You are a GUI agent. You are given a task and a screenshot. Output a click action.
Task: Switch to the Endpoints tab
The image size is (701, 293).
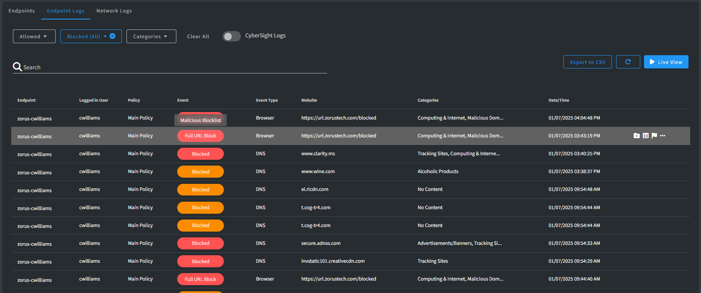[x=22, y=11]
